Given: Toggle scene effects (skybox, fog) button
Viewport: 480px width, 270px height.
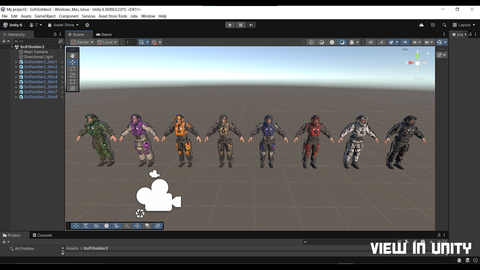Looking at the screenshot, I should tap(391, 42).
